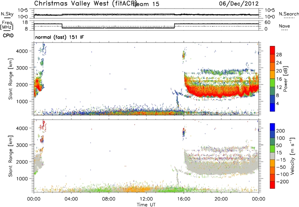This screenshot has width=299, height=207.
Task: Click the 'CPID' row label
Action: 8,35
